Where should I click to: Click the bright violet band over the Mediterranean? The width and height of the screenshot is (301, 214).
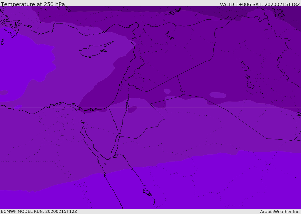24,65
